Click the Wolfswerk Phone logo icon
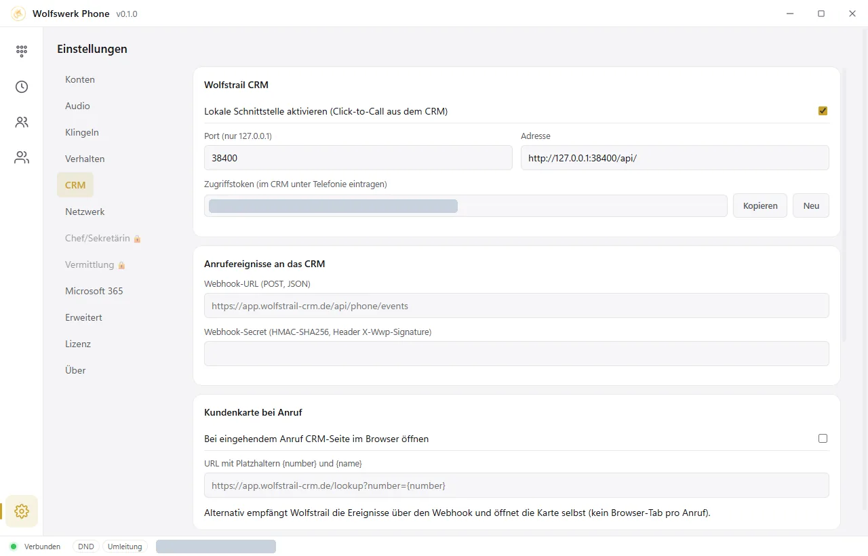Viewport: 868px width, 556px height. click(18, 14)
